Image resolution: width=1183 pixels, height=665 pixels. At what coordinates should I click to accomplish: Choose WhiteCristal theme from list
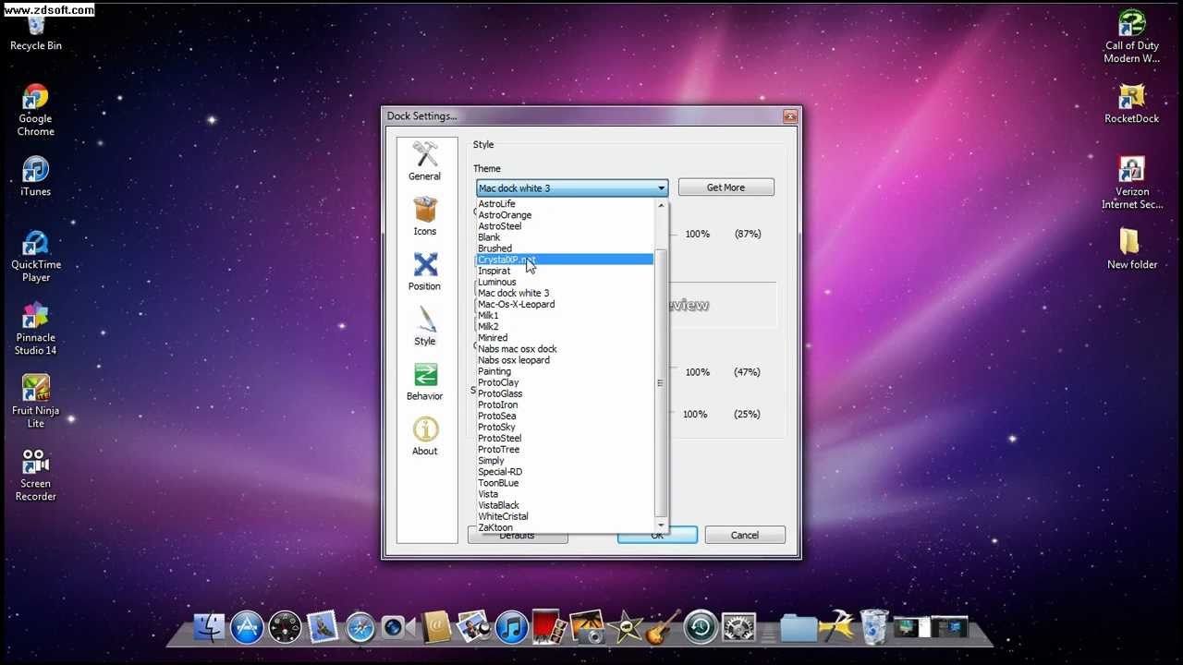(565, 516)
